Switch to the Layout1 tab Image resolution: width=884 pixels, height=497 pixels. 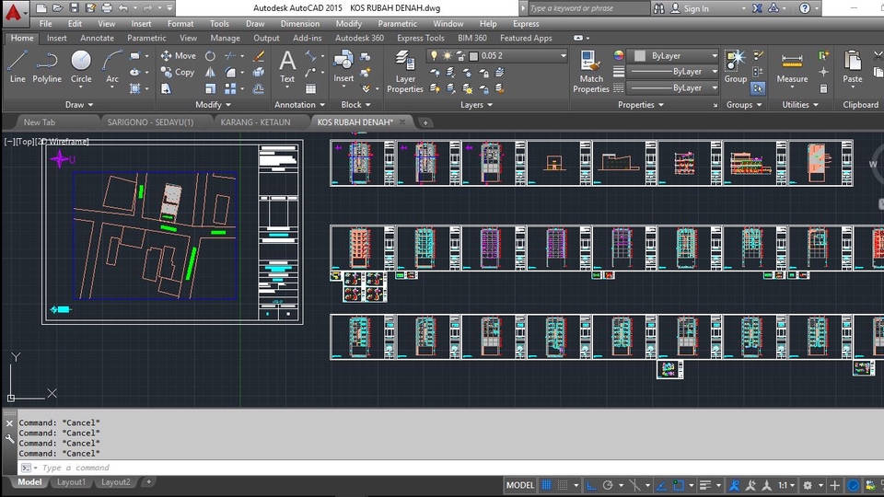coord(71,482)
